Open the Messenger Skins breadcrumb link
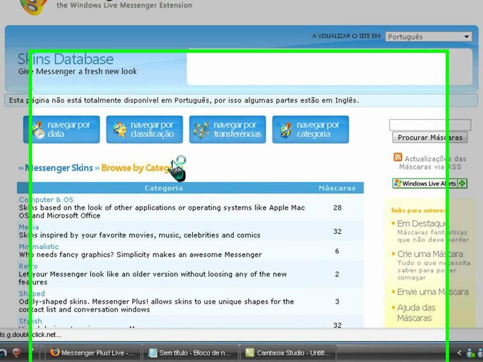This screenshot has height=362, width=483. coord(59,168)
